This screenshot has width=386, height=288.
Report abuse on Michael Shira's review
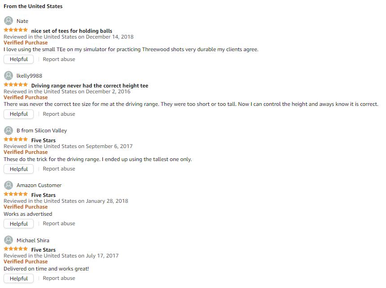point(59,278)
